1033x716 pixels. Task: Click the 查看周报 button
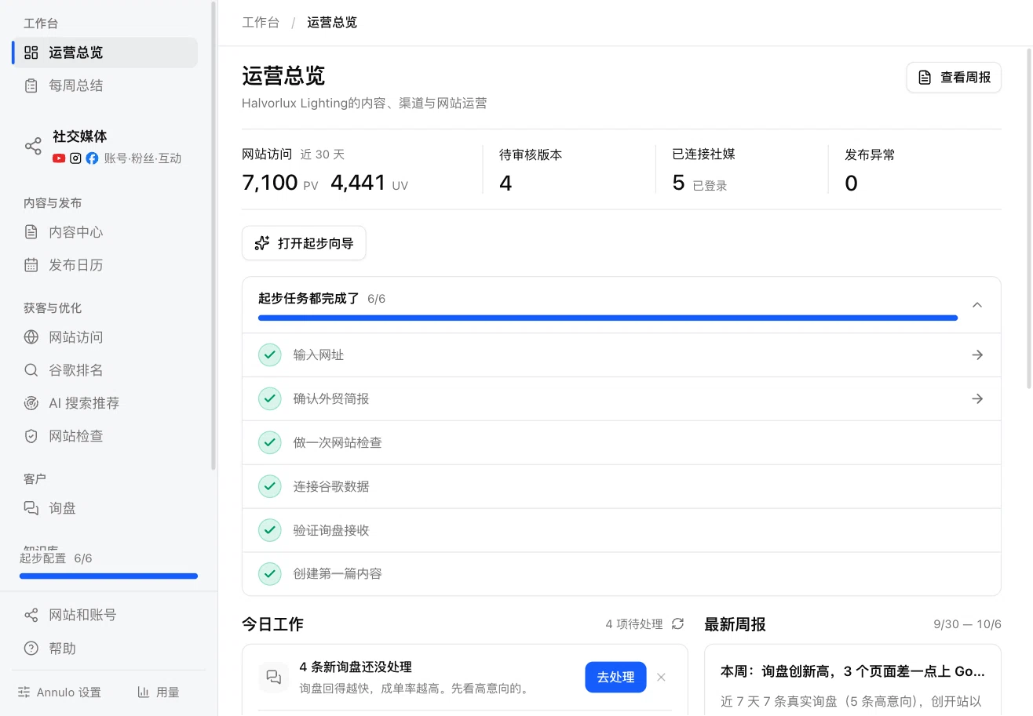click(954, 78)
